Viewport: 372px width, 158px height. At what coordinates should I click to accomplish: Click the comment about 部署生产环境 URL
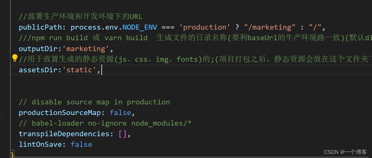click(x=81, y=17)
